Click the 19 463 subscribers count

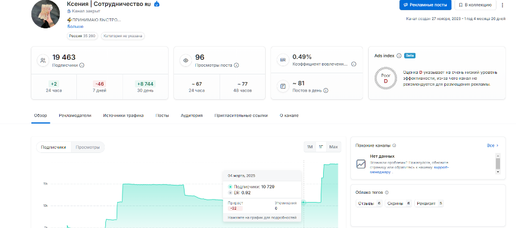click(x=64, y=57)
